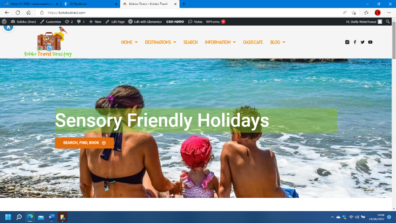Click the page vertical scrollbar thumb
396x223 pixels.
pos(394,41)
